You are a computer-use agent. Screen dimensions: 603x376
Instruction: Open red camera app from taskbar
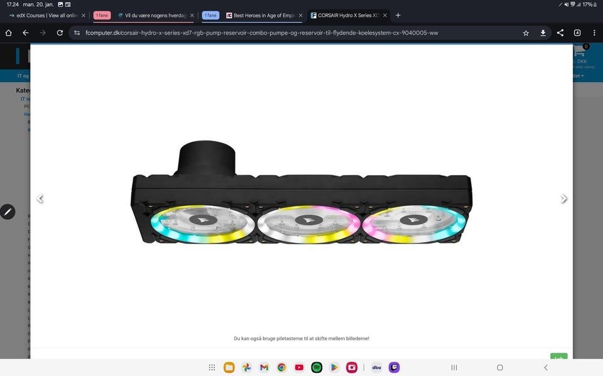[352, 368]
